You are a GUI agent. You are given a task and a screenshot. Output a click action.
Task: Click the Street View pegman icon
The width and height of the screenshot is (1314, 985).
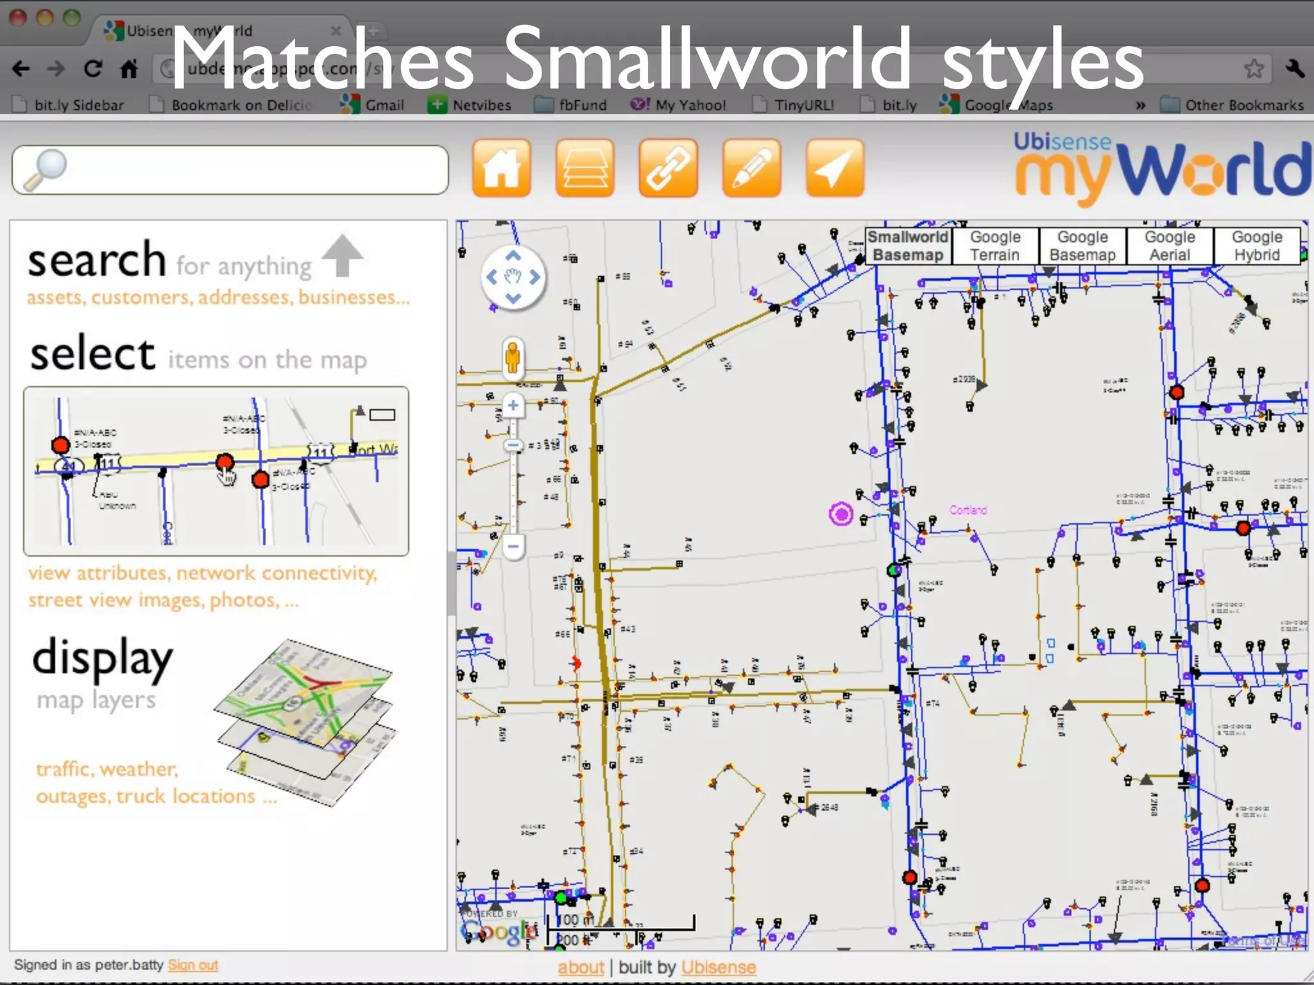click(513, 357)
